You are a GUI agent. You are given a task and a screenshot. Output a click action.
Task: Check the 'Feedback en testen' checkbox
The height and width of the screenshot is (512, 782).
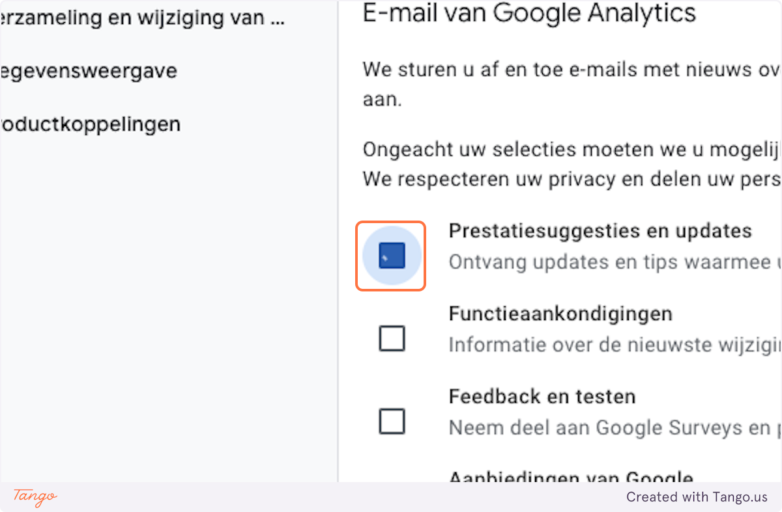tap(391, 422)
